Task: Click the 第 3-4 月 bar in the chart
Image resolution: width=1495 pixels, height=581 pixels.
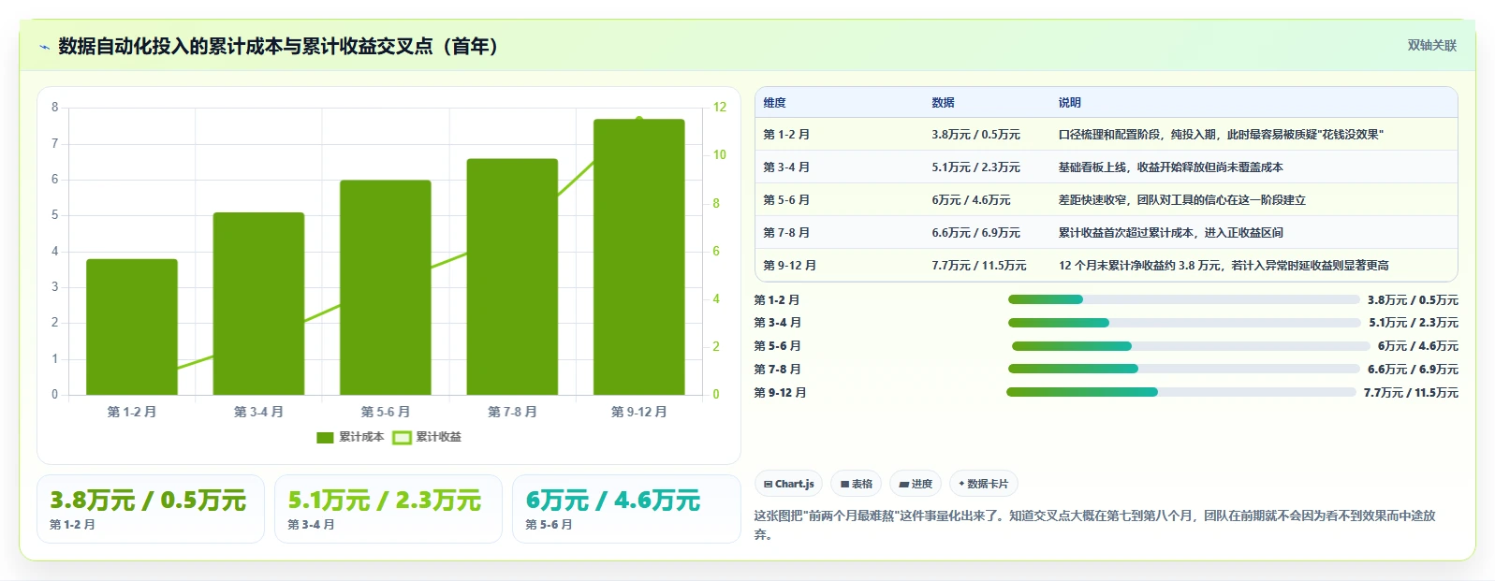Action: pos(258,303)
